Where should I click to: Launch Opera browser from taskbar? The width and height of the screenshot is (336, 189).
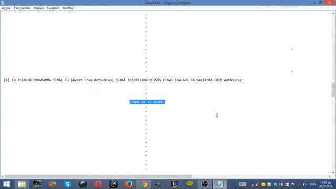(x=98, y=184)
